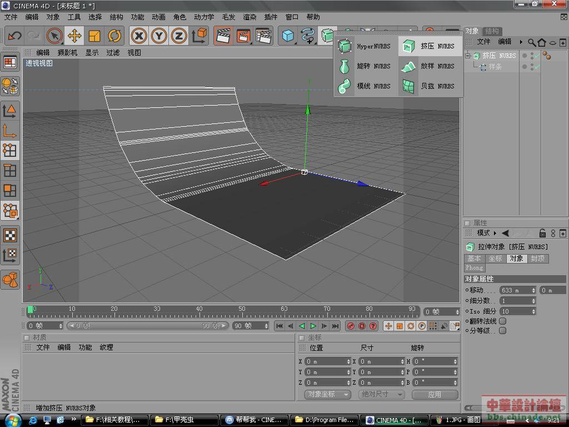Choose 模线 NURBS from the palette
The height and width of the screenshot is (427, 569).
[365, 86]
